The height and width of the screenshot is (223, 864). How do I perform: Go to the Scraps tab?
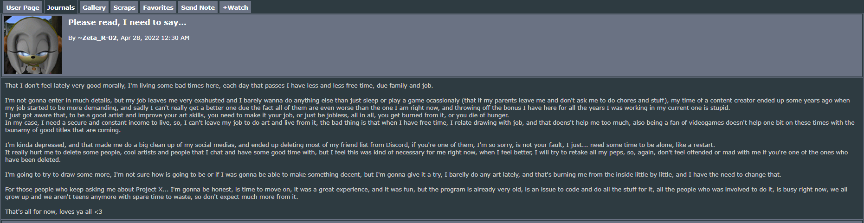pyautogui.click(x=124, y=7)
